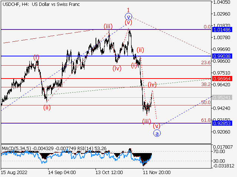This screenshot has width=237, height=177.
Task: Click the 0.0 Fibonacci level label
Action: point(207,27)
